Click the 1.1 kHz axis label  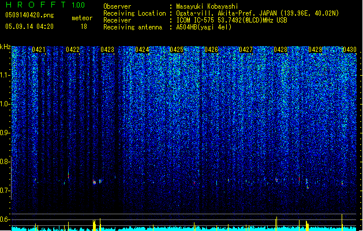pyautogui.click(x=5, y=75)
